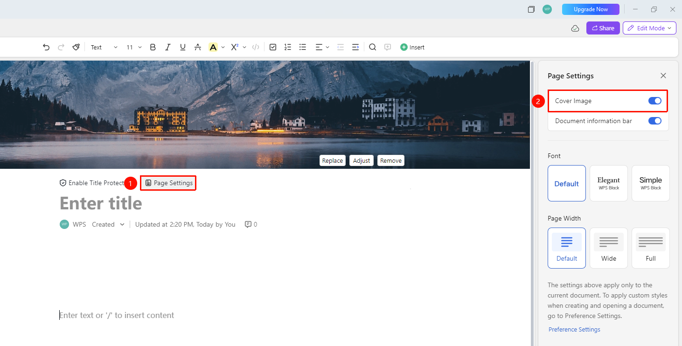Set page width to Wide
682x346 pixels.
click(609, 248)
